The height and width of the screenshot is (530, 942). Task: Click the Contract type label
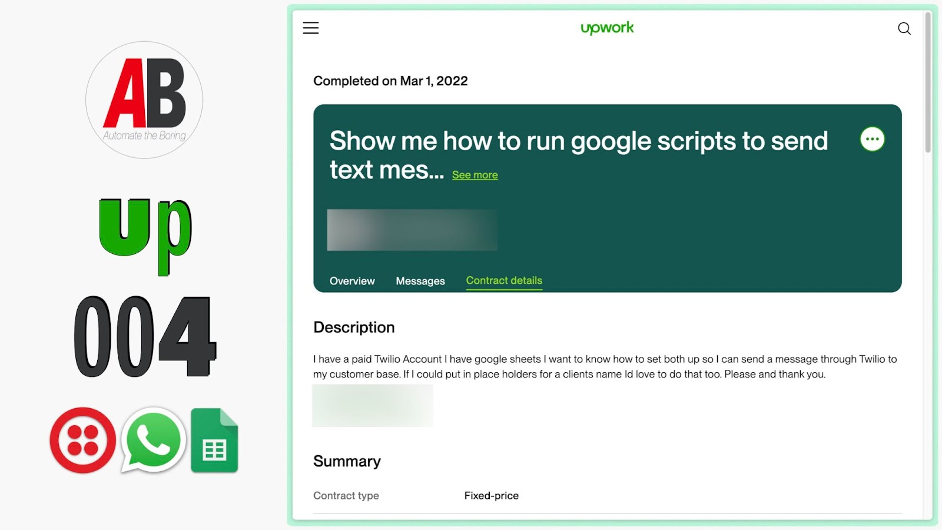pos(346,496)
